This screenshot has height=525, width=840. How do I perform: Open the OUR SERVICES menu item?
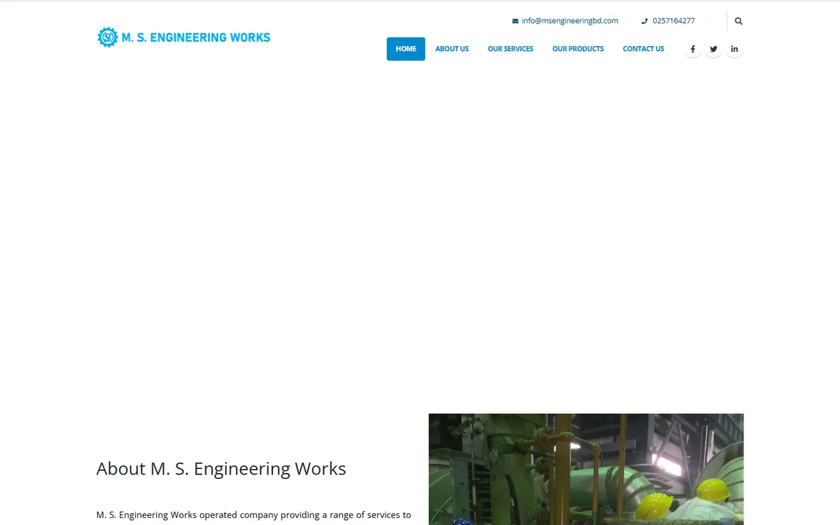[x=510, y=49]
